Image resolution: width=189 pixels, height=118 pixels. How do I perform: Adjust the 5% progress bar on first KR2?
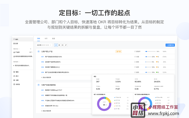[x=148, y=62]
